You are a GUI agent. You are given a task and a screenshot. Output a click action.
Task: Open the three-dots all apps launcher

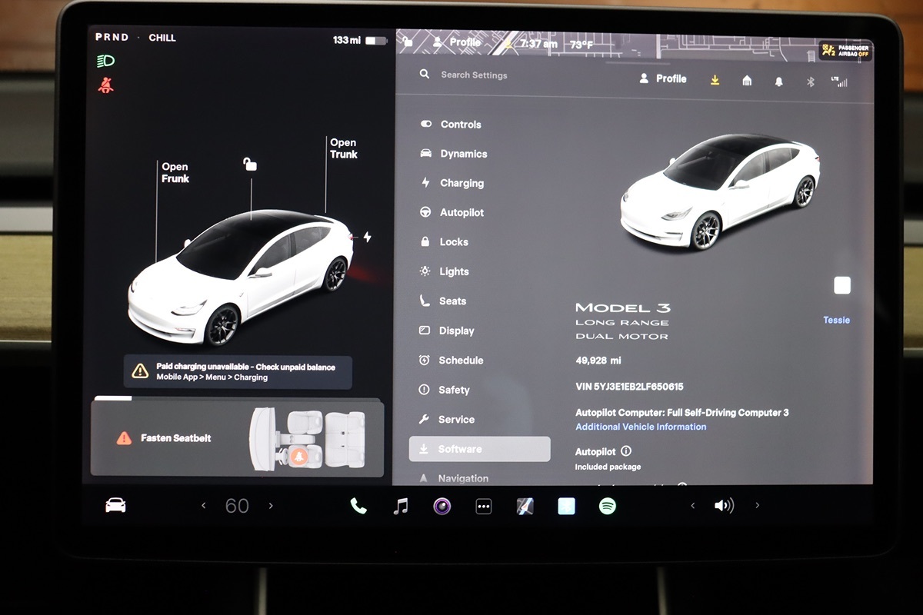pos(483,507)
